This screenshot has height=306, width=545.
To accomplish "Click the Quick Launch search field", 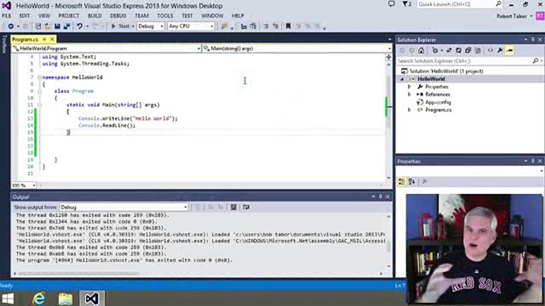I will point(460,4).
